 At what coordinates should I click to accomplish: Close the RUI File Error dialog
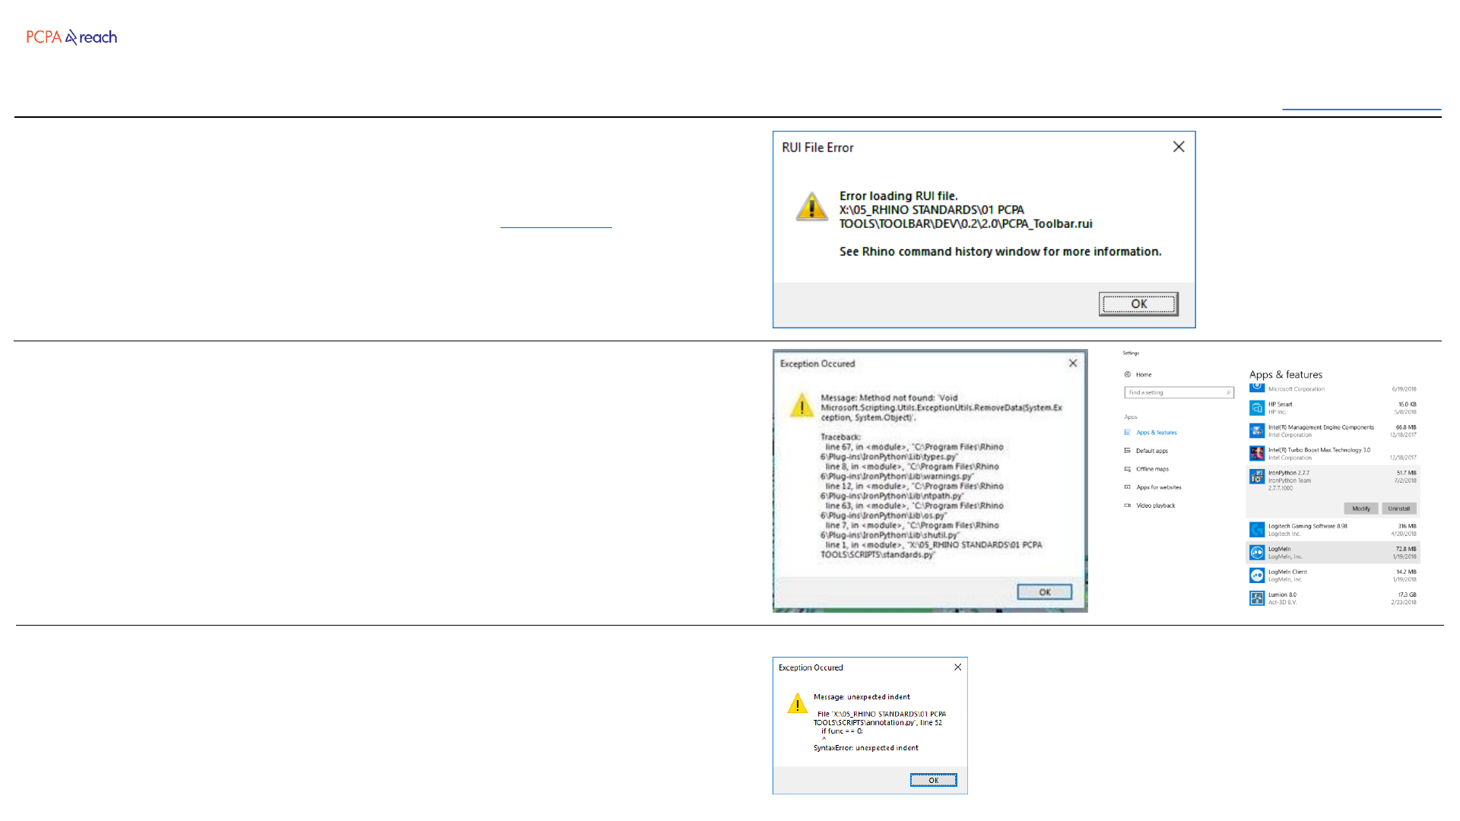1179,147
